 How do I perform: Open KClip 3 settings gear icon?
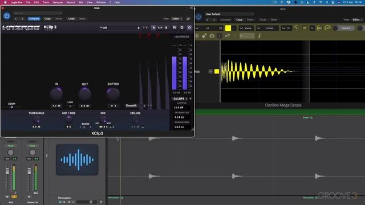pyautogui.click(x=182, y=28)
